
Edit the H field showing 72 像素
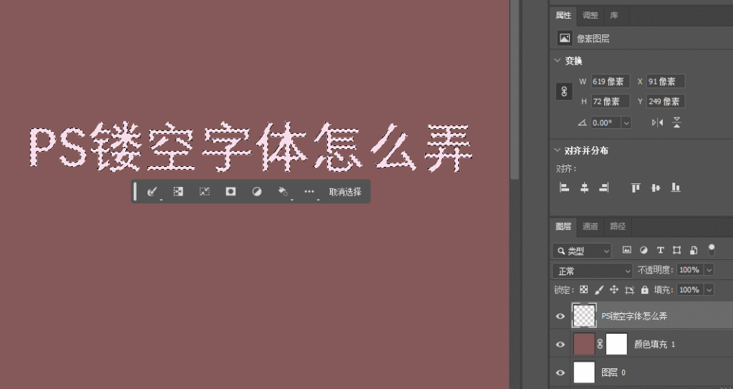pos(610,101)
